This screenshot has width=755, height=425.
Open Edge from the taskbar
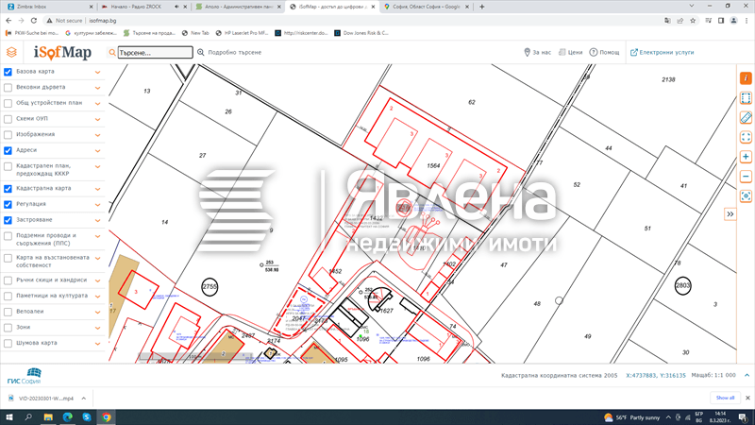67,417
